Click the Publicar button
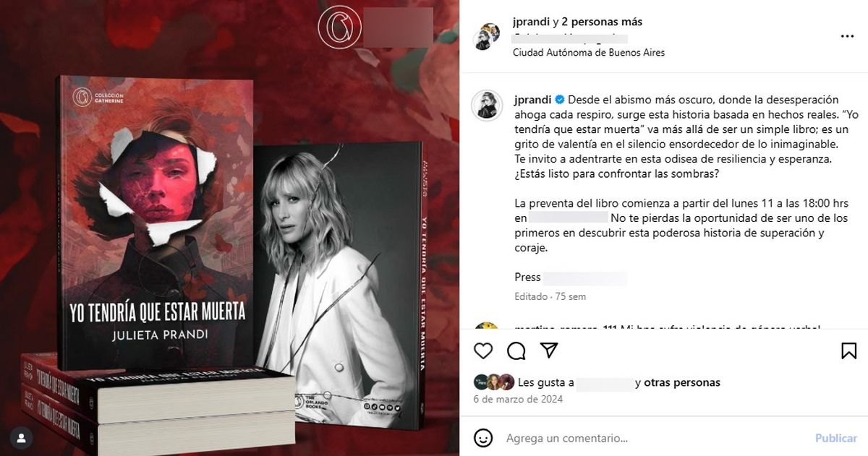The height and width of the screenshot is (456, 868). point(836,438)
